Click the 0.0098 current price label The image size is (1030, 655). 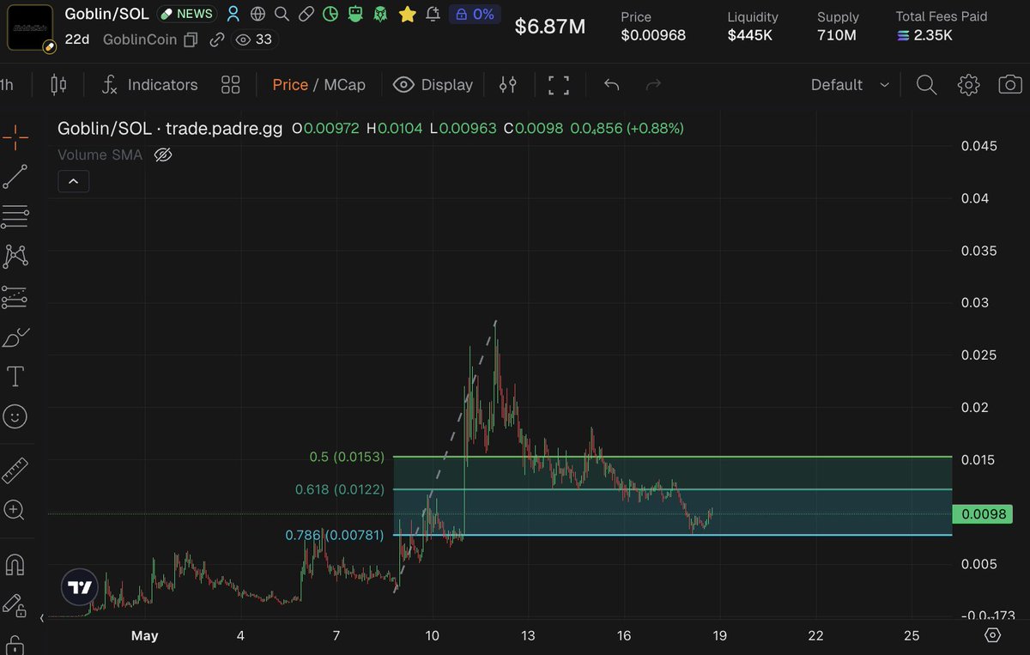point(983,514)
